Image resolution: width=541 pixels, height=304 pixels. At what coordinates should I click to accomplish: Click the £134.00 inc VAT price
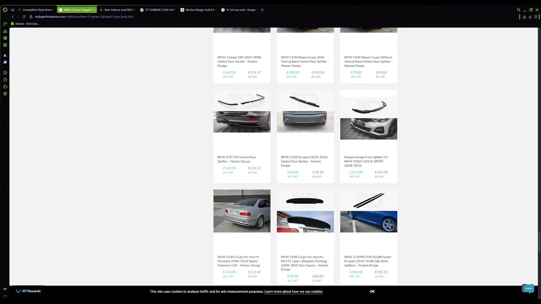(x=229, y=272)
